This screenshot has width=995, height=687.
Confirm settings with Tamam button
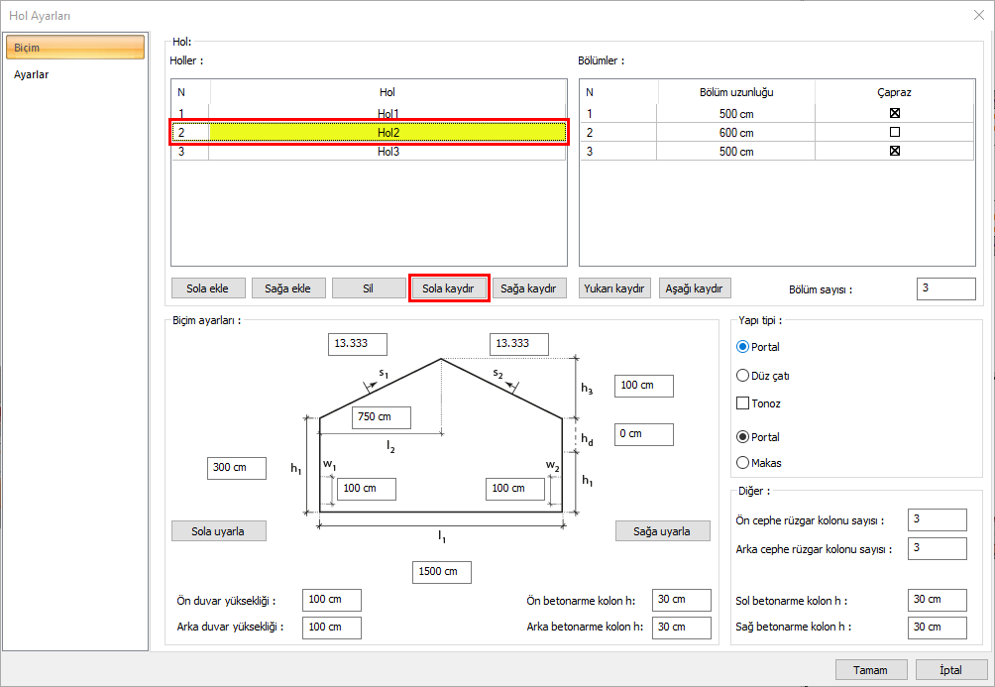(x=871, y=670)
